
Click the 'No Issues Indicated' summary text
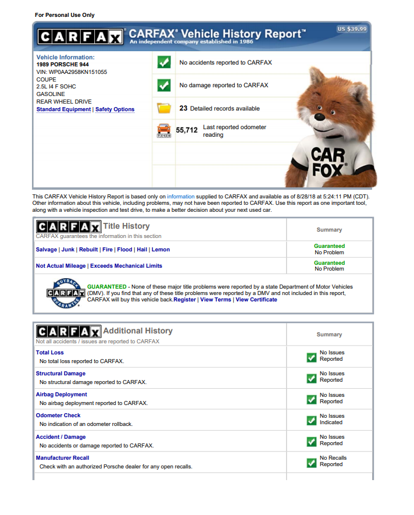coord(332,419)
